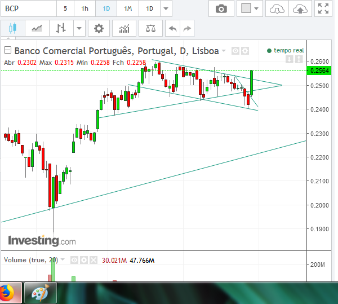Select the 1D interval beside the dropdown arrow
Image resolution: width=338 pixels, height=304 pixels.
(150, 8)
